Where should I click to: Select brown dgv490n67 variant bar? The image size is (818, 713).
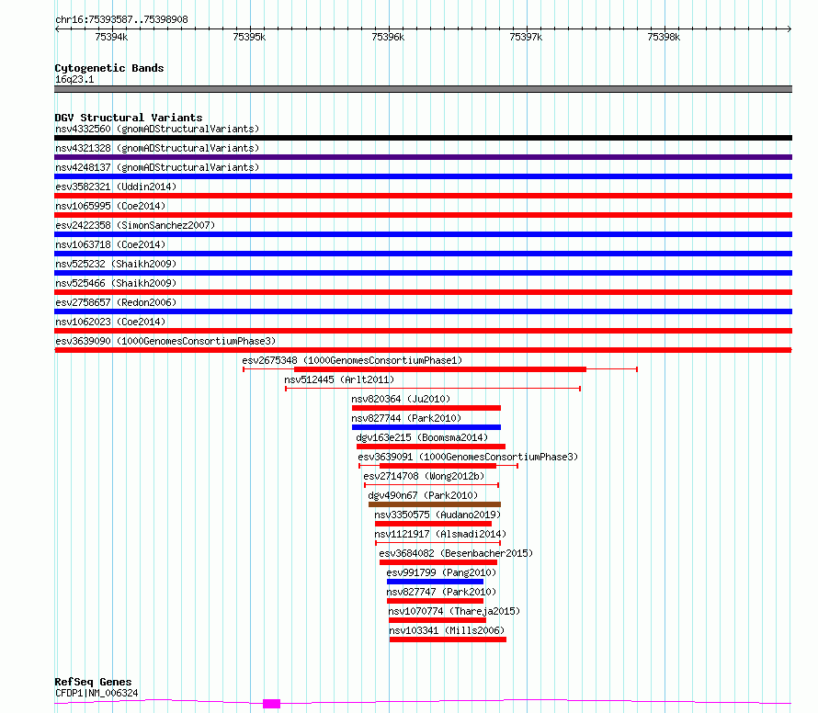435,504
